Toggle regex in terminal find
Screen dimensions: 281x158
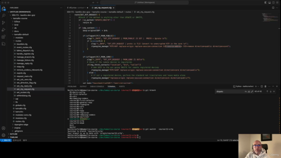[252, 92]
